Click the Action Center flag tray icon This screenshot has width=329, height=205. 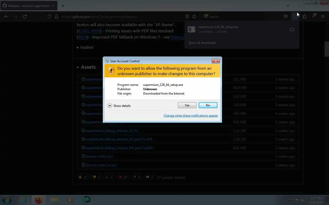point(297,200)
